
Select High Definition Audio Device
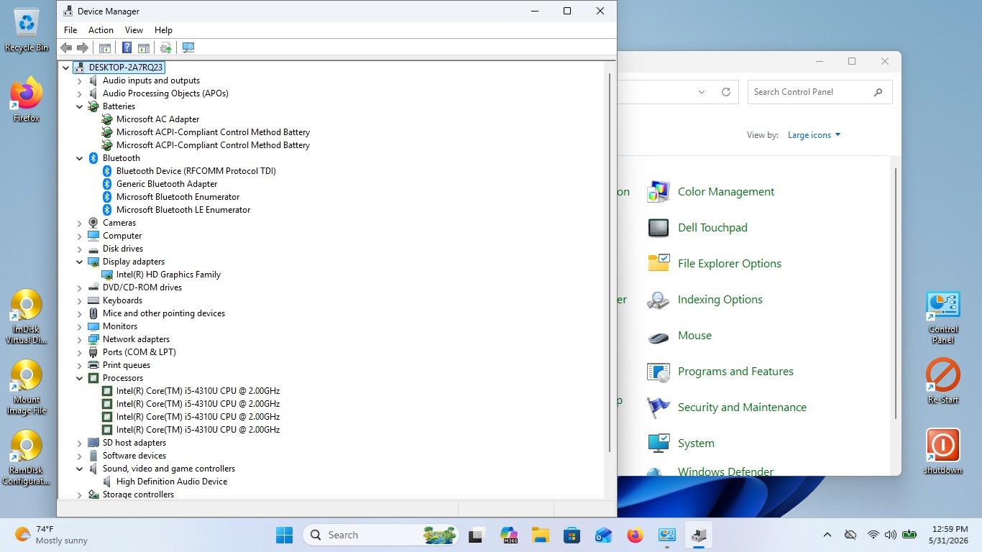[x=172, y=482]
